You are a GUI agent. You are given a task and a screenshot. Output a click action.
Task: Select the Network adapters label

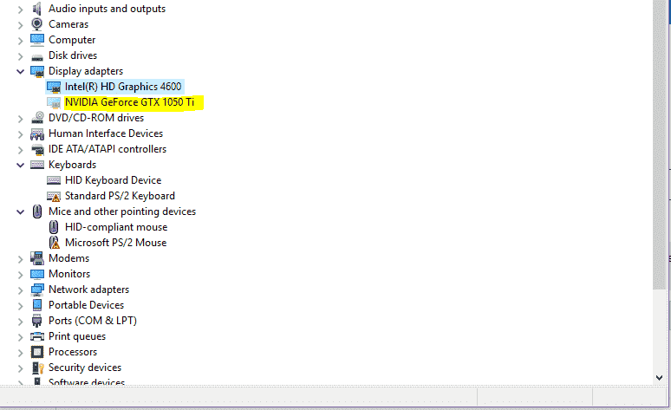coord(88,290)
